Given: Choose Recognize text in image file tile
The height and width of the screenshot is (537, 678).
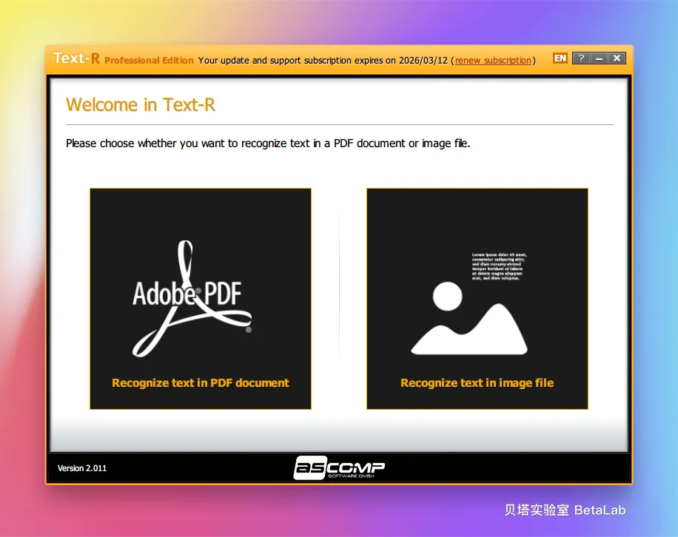Looking at the screenshot, I should click(x=477, y=299).
